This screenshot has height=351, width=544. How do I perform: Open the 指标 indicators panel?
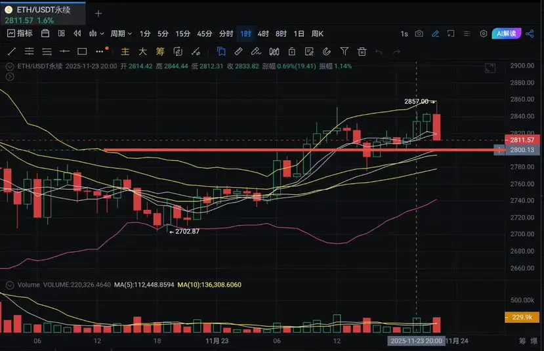tap(20, 33)
